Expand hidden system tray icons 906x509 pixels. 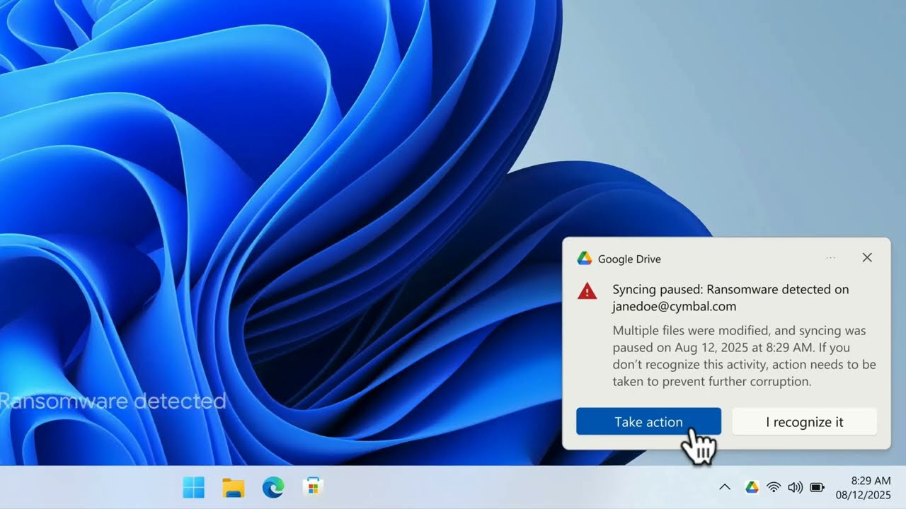point(724,486)
